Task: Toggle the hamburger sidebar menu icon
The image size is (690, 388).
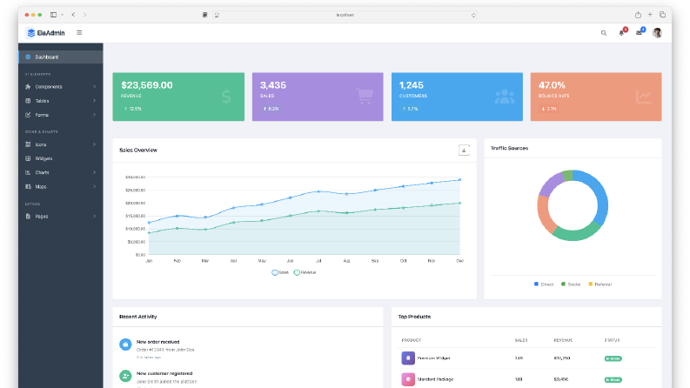Action: [x=79, y=32]
